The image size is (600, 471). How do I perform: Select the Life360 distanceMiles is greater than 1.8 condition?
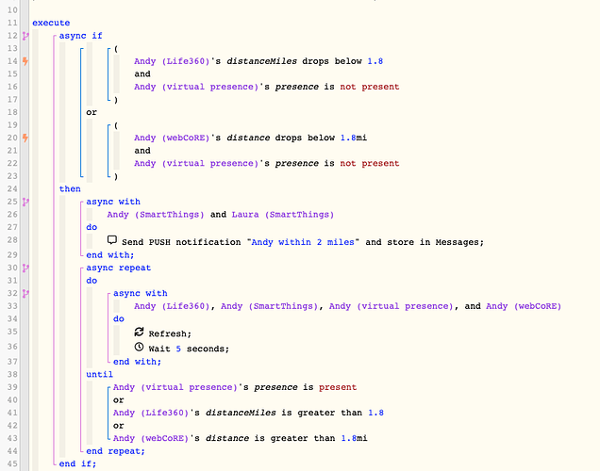pos(248,413)
